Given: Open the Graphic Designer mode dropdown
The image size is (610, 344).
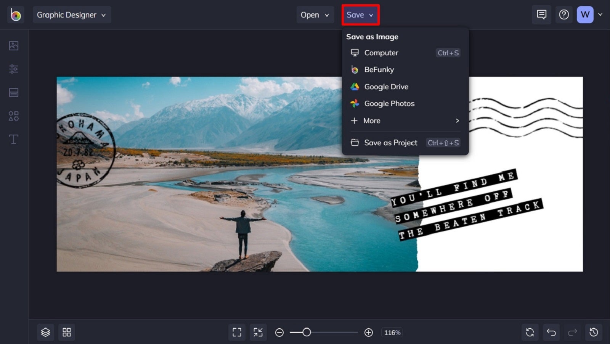Looking at the screenshot, I should click(x=72, y=15).
